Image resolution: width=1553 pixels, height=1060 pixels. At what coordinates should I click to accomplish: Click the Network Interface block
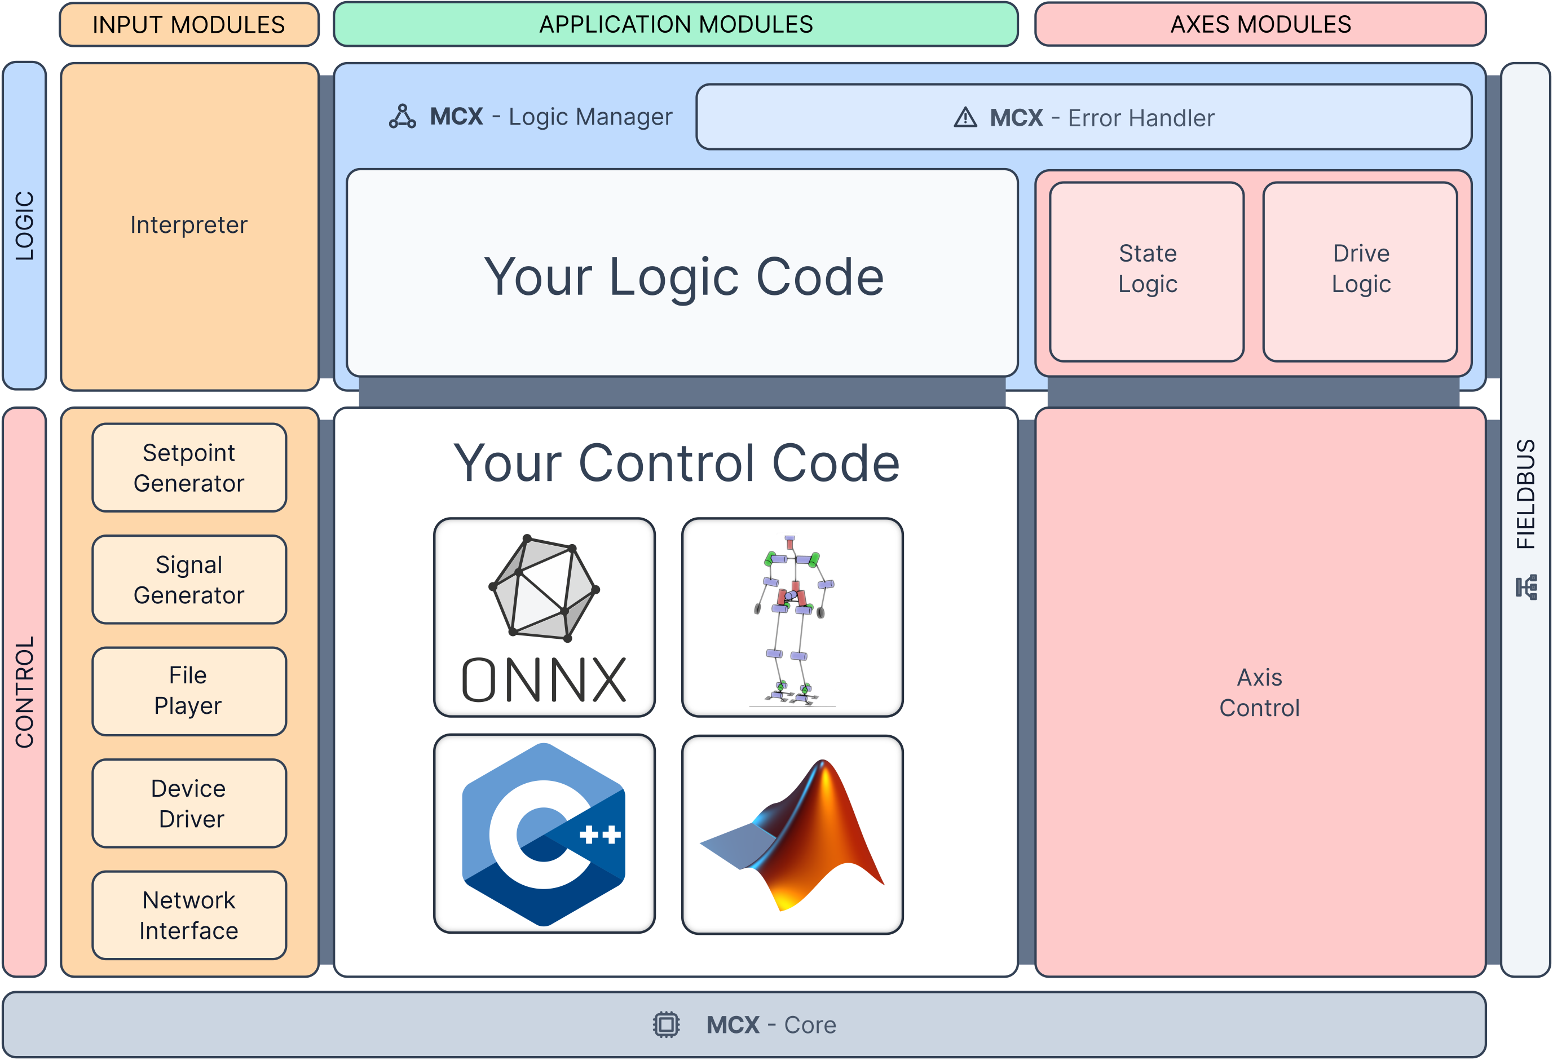tap(189, 915)
